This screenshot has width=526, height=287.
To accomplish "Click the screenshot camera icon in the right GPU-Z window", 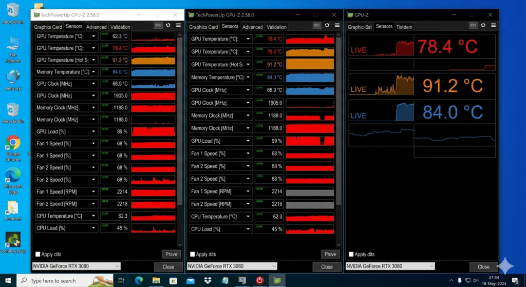I will [473, 25].
